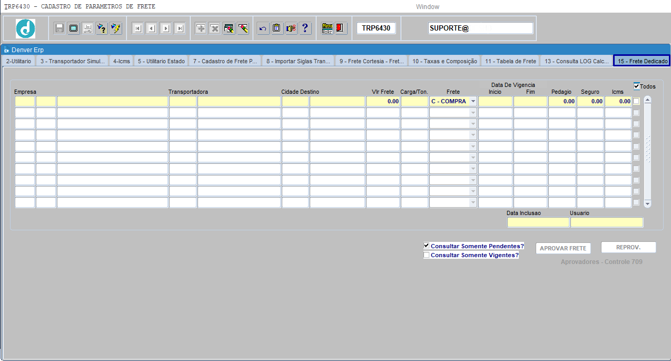Open the 'C - COMPRA' Frete dropdown
This screenshot has height=361, width=671.
pyautogui.click(x=473, y=101)
